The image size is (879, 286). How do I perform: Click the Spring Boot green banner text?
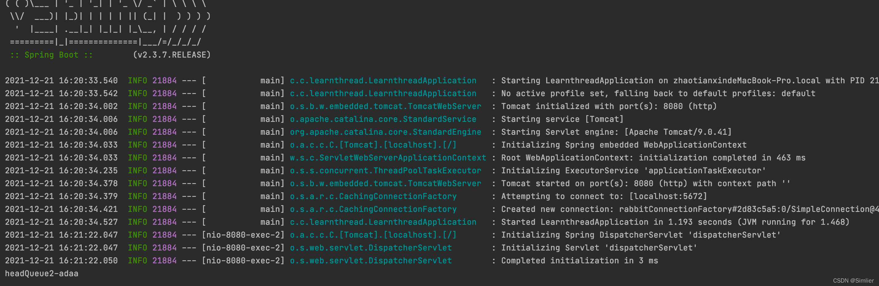(x=52, y=55)
